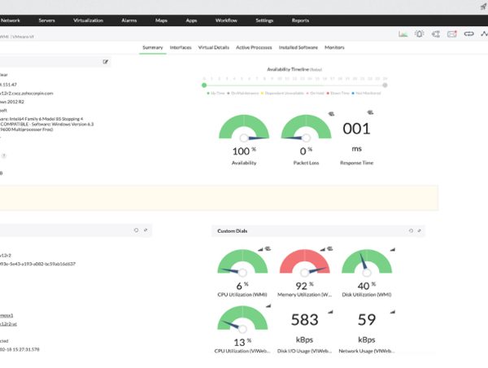Click the red Memory Utilization 92% gauge
Screen dimensions: 488x368
point(305,263)
